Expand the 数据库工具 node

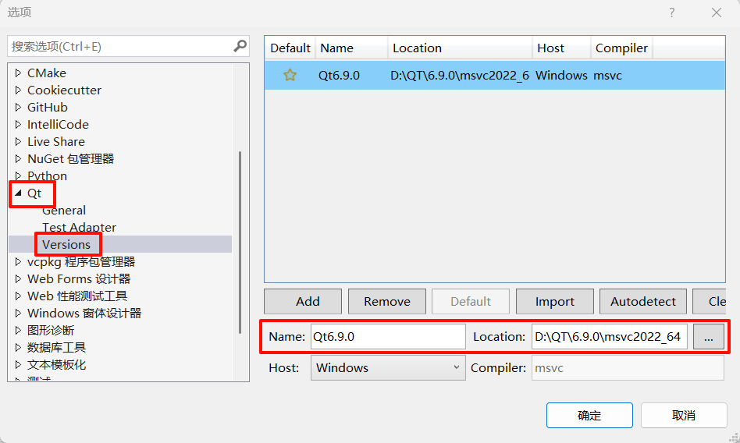tap(19, 348)
